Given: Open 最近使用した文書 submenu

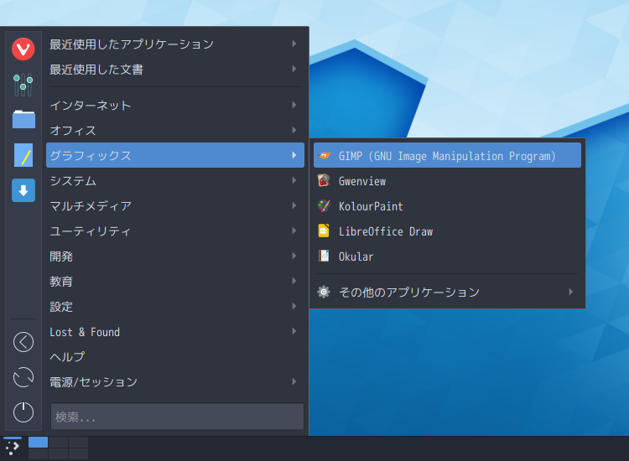Looking at the screenshot, I should coord(175,69).
